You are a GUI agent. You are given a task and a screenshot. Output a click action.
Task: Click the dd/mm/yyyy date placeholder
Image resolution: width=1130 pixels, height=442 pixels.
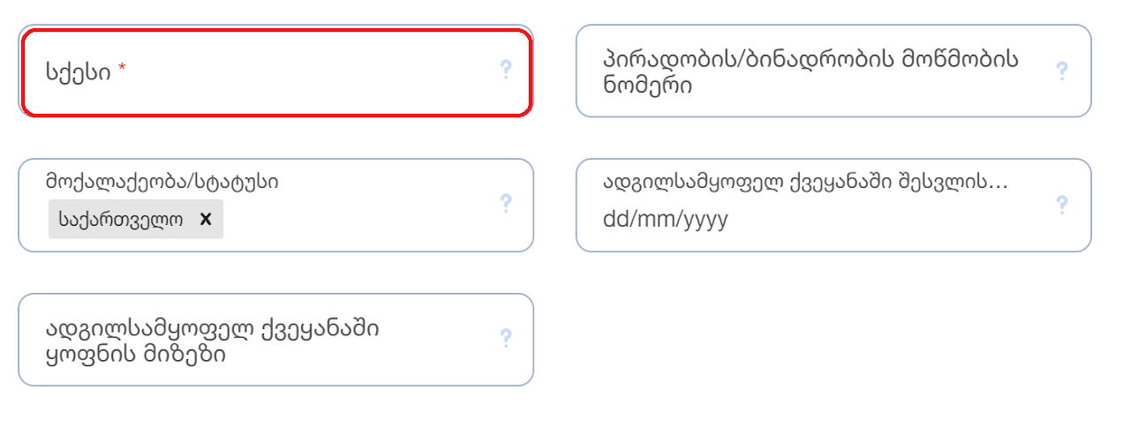coord(665,219)
